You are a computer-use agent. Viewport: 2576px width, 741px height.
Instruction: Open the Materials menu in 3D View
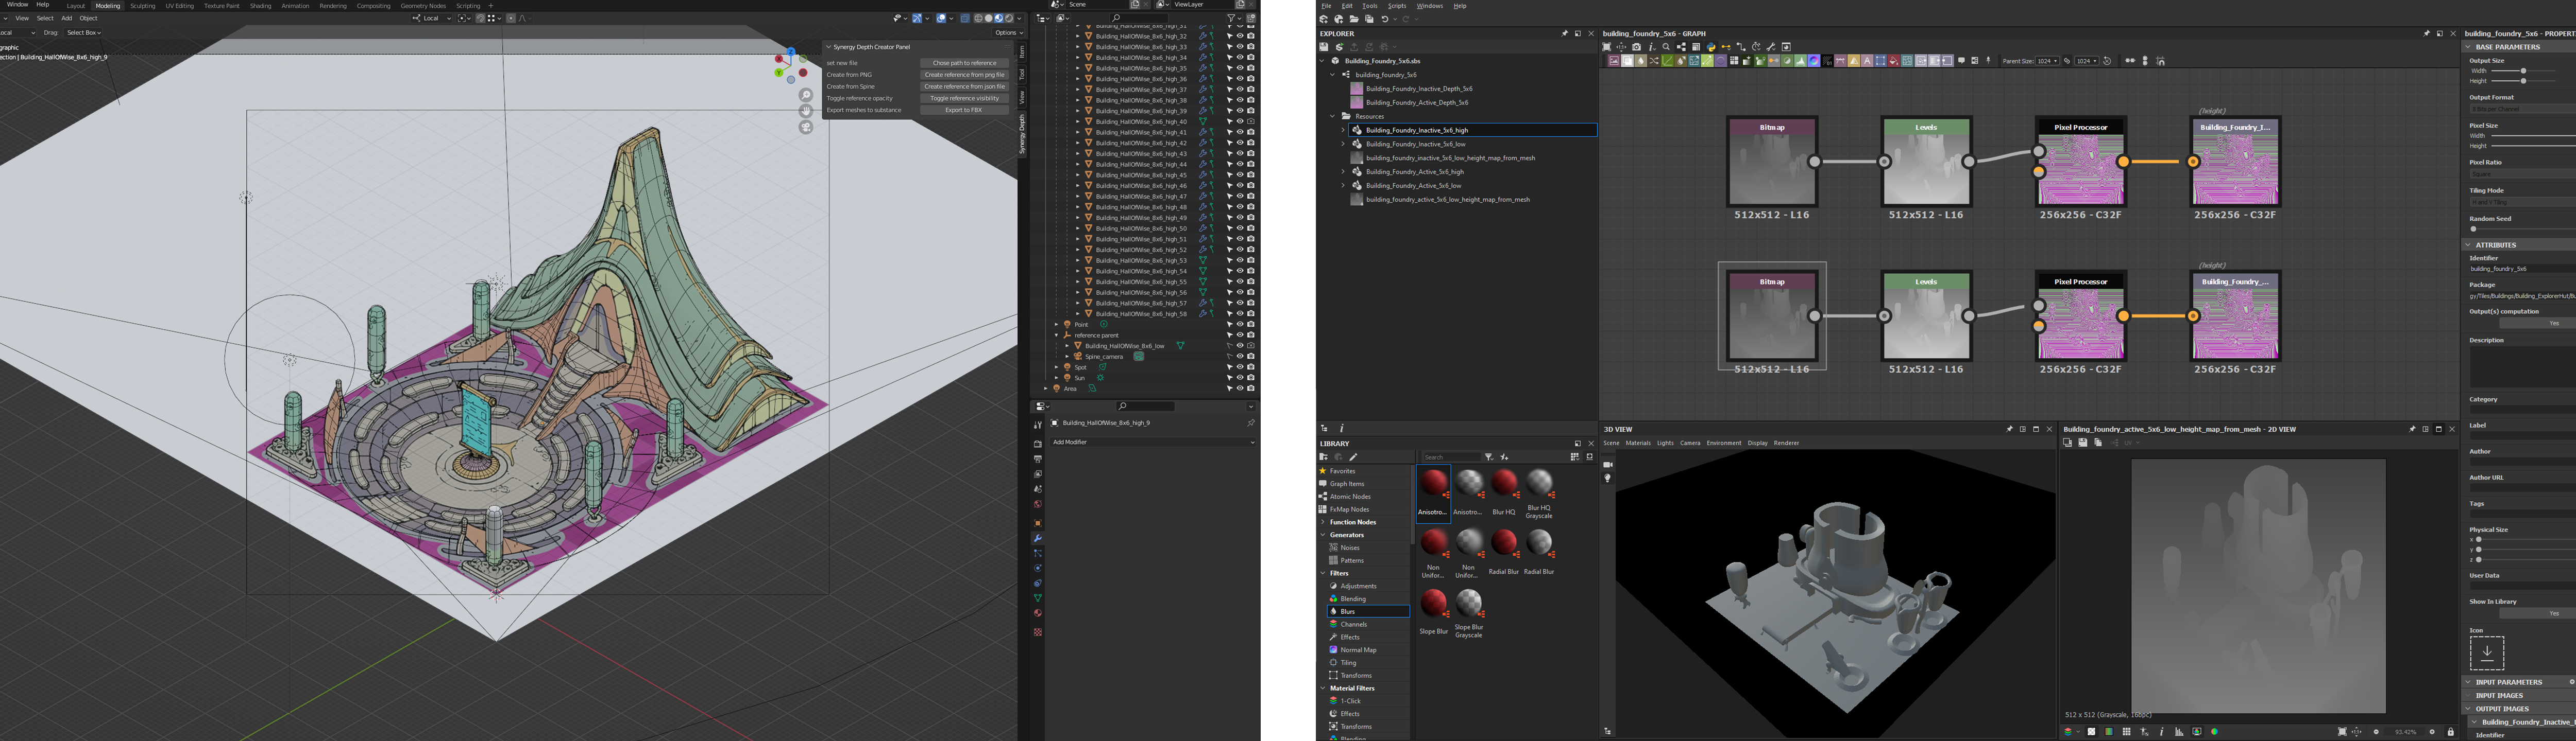point(1638,444)
